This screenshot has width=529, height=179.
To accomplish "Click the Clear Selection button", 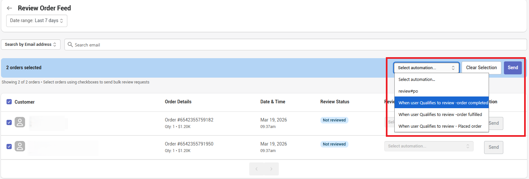I will click(482, 68).
